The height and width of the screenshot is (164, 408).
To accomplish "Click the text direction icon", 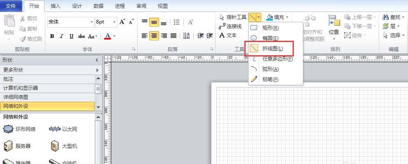I will (186, 35).
